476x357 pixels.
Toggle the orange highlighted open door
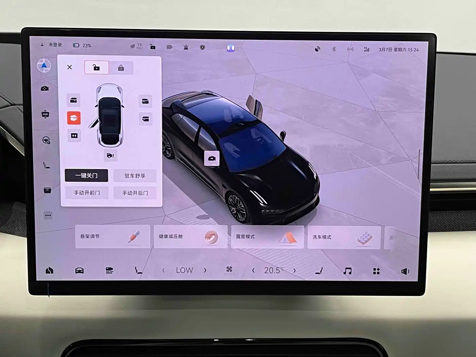pos(74,118)
